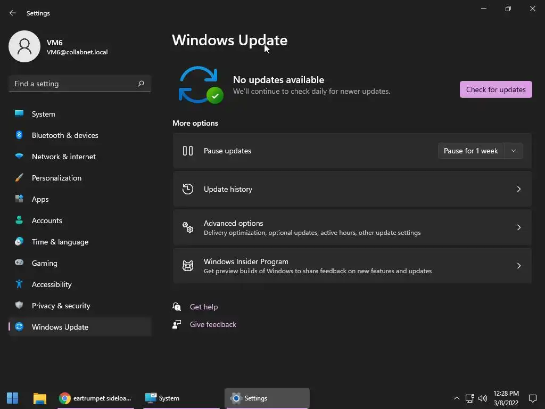
Task: Click the Bluetooth icon in sidebar
Action: pos(19,135)
